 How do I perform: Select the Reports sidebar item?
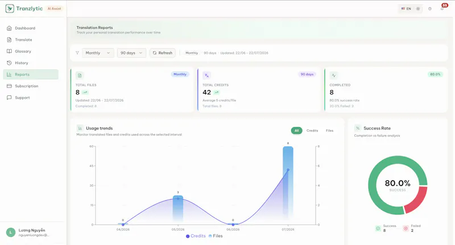pyautogui.click(x=31, y=74)
